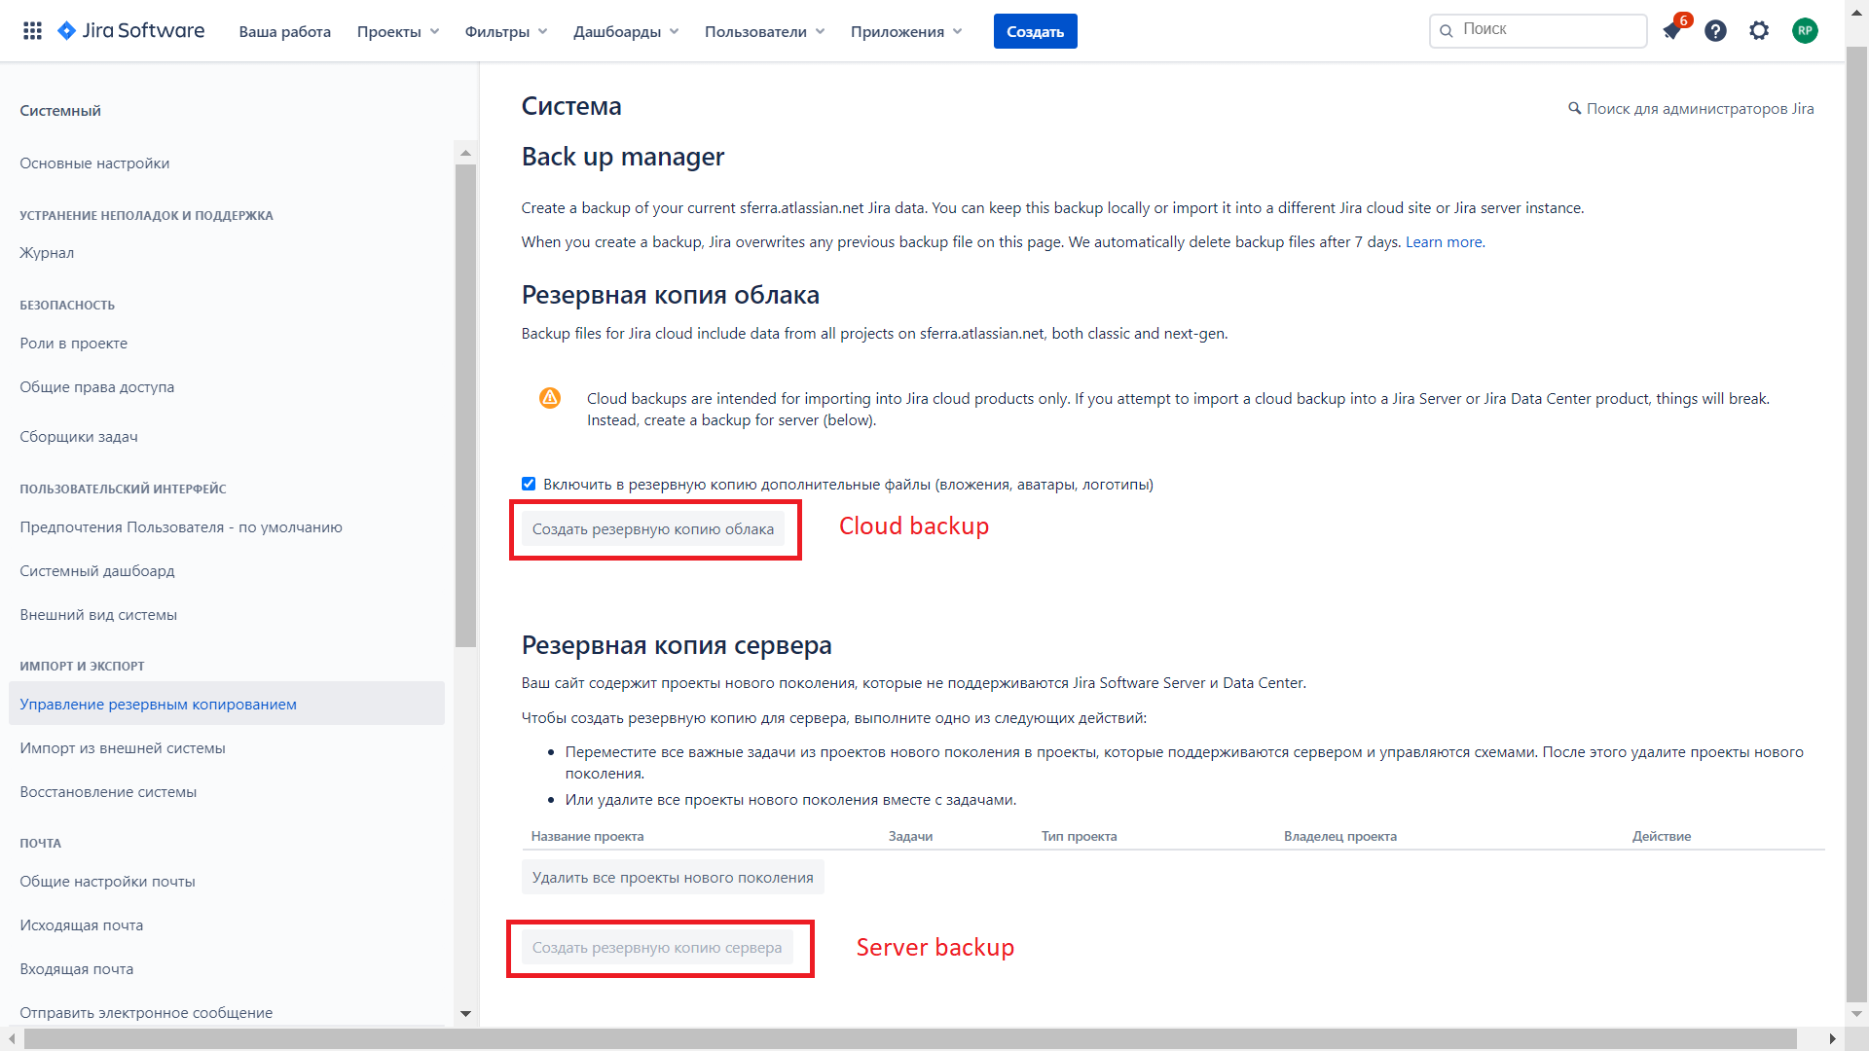Viewport: 1869px width, 1051px height.
Task: Click Удалить все проекты нового поколения
Action: tap(672, 876)
